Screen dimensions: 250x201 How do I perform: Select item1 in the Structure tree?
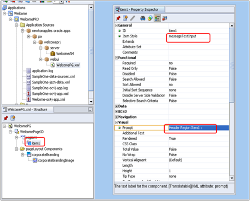(36, 143)
